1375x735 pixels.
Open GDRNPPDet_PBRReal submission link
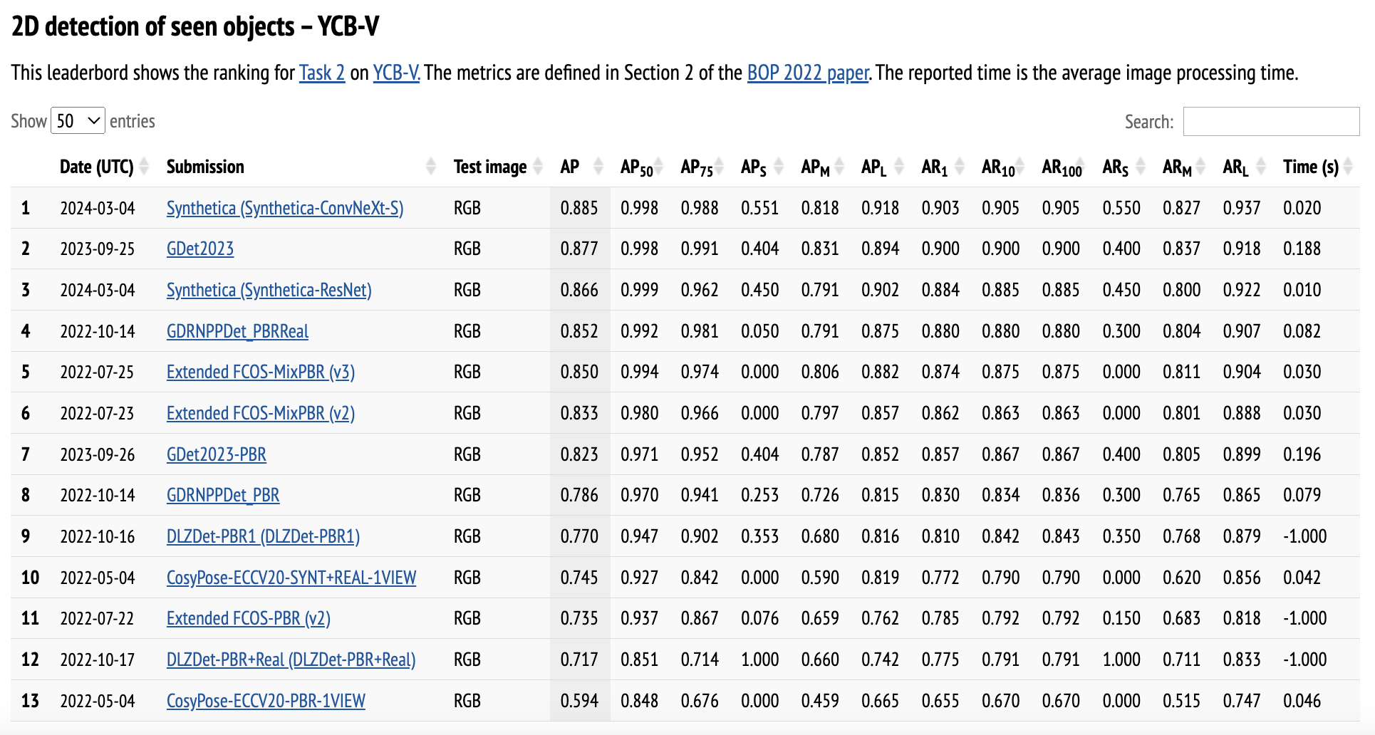(237, 331)
